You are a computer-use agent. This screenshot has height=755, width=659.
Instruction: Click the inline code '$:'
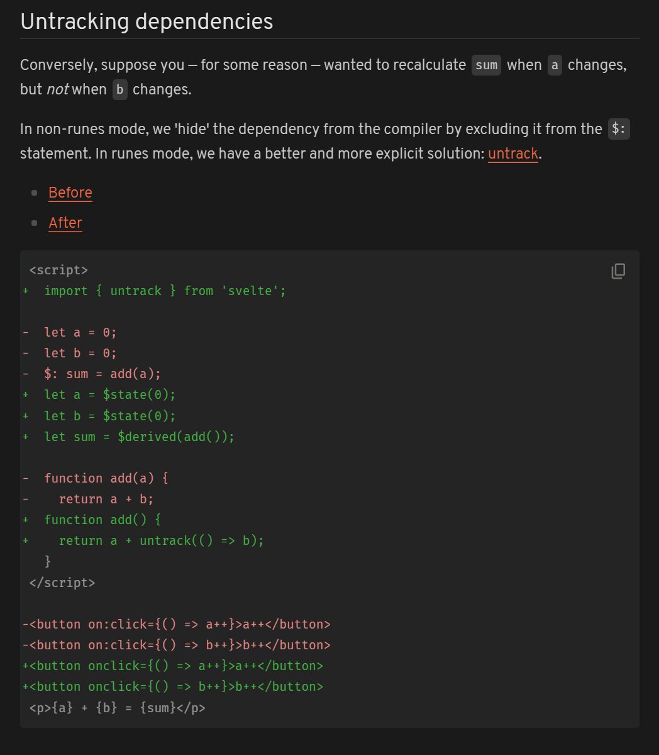[x=619, y=129]
